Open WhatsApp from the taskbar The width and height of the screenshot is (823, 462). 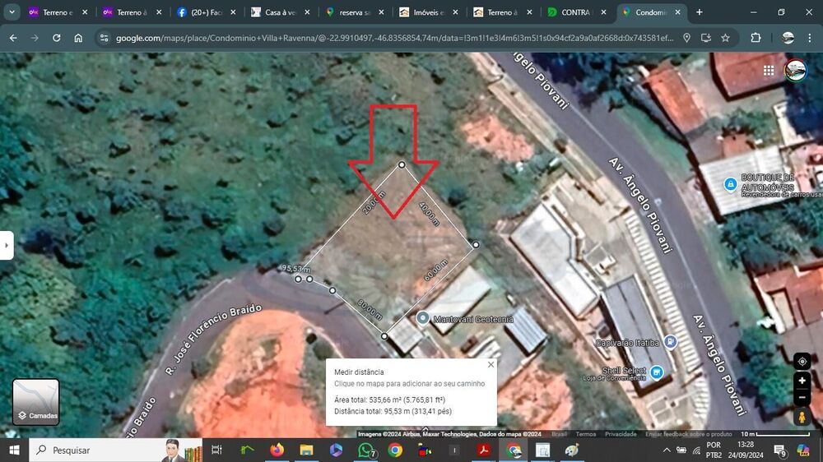tap(366, 450)
